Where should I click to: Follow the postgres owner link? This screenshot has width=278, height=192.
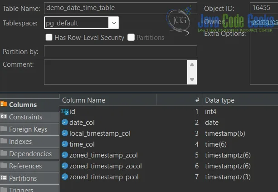click(265, 22)
